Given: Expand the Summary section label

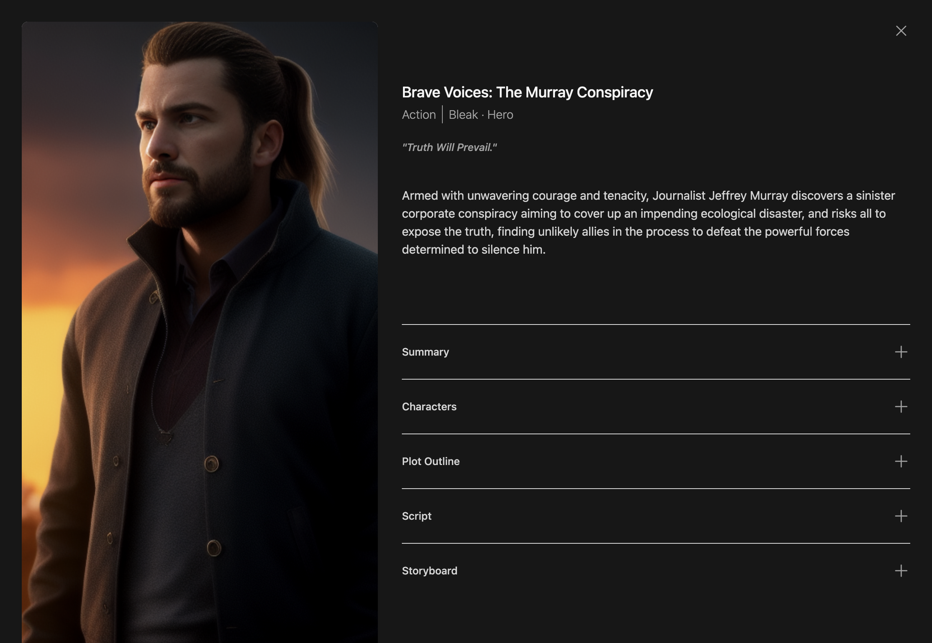Looking at the screenshot, I should [x=425, y=352].
